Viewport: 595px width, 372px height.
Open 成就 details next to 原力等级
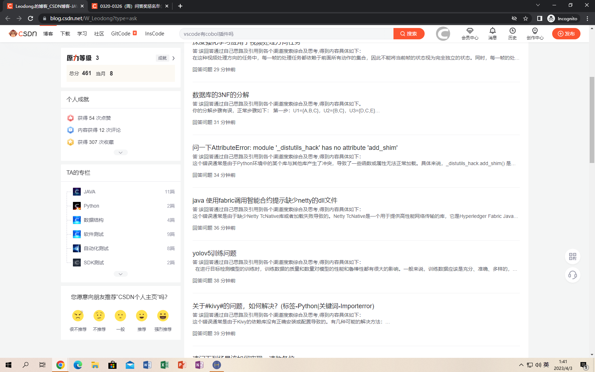[165, 58]
